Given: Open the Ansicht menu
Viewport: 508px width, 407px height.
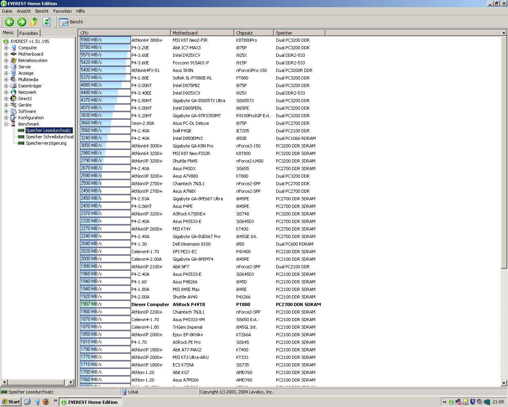Looking at the screenshot, I should coord(24,11).
